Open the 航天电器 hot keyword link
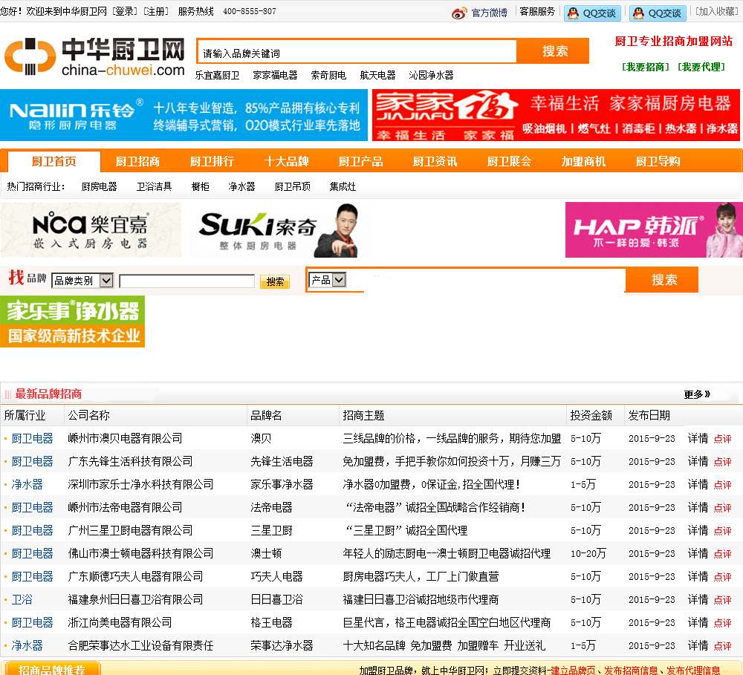 [377, 75]
